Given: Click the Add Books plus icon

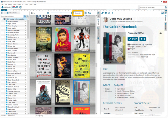Looking at the screenshot, I should [x=2, y=7].
